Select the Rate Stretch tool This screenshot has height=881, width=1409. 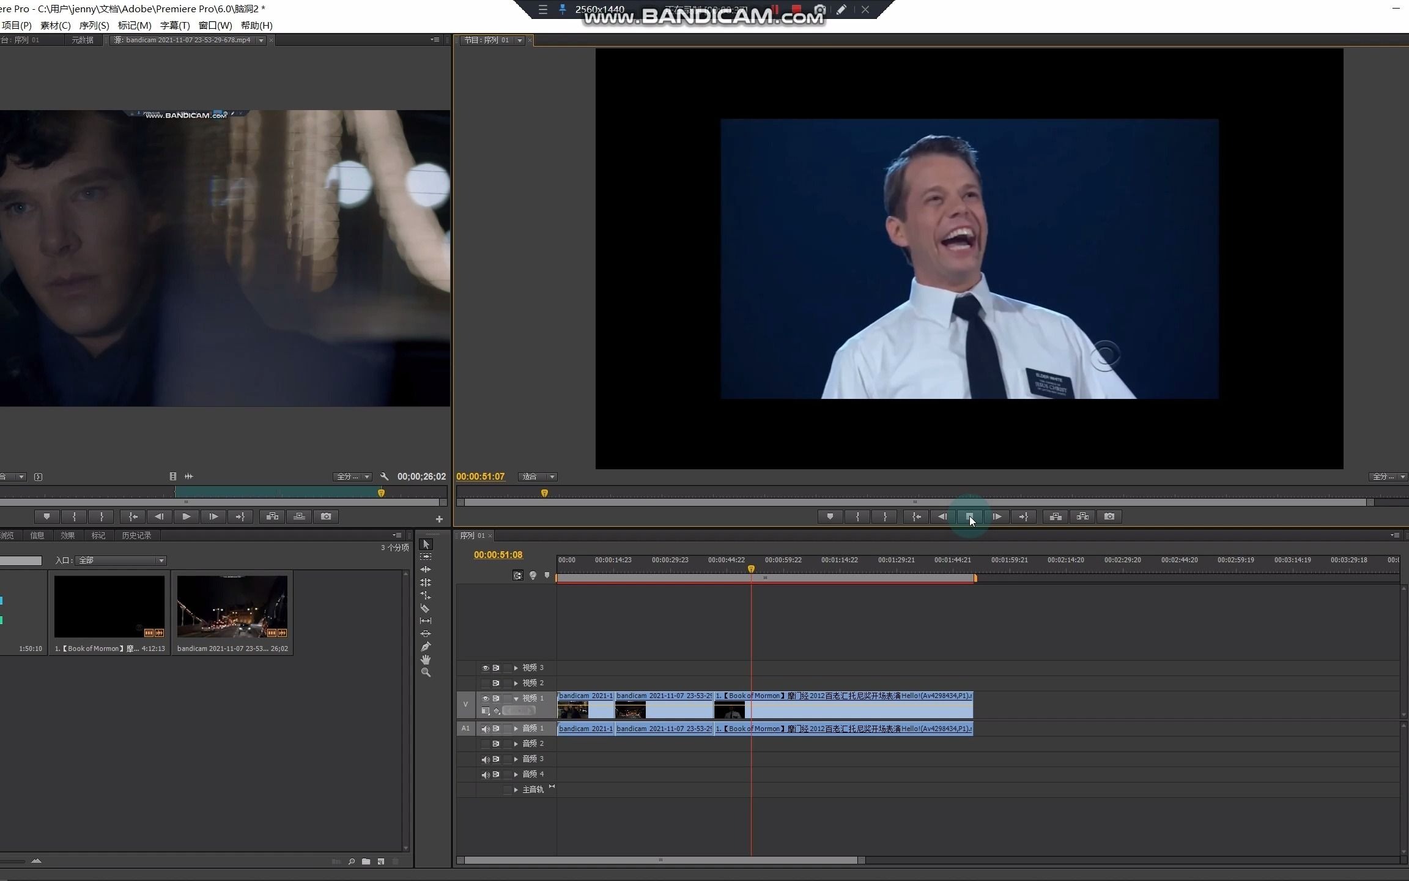426,595
